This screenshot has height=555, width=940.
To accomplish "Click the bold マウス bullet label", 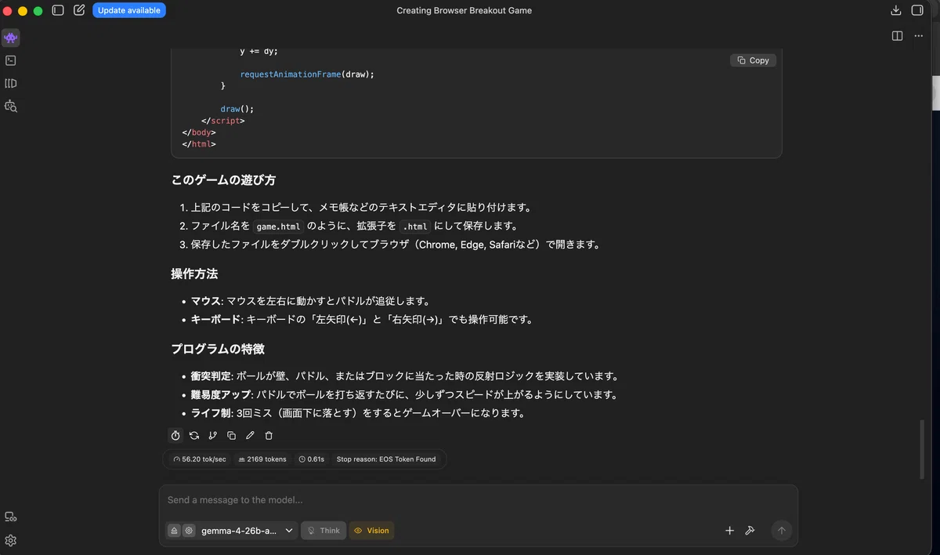I will coord(206,301).
